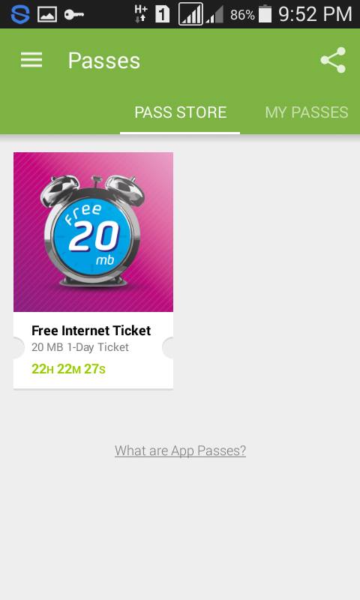Tap the SIM 1 card indicator
This screenshot has width=360, height=600.
coord(163,14)
